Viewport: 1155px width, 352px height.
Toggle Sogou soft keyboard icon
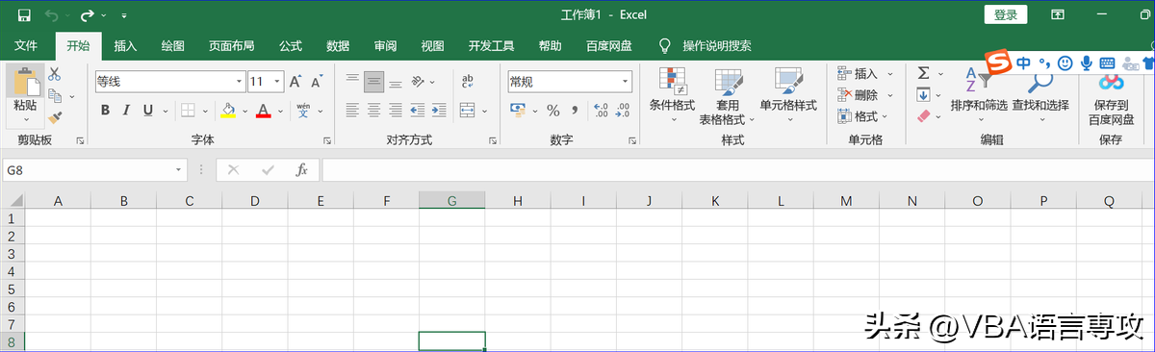(x=1107, y=63)
